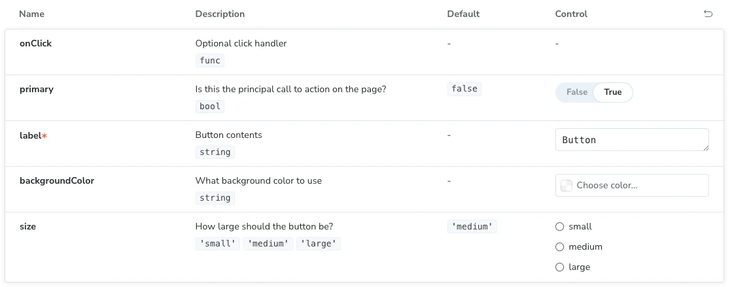730x287 pixels.
Task: Click the Description column header
Action: 220,14
